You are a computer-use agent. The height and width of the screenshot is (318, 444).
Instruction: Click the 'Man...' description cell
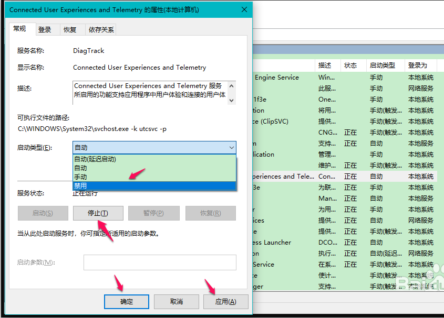pyautogui.click(x=328, y=199)
